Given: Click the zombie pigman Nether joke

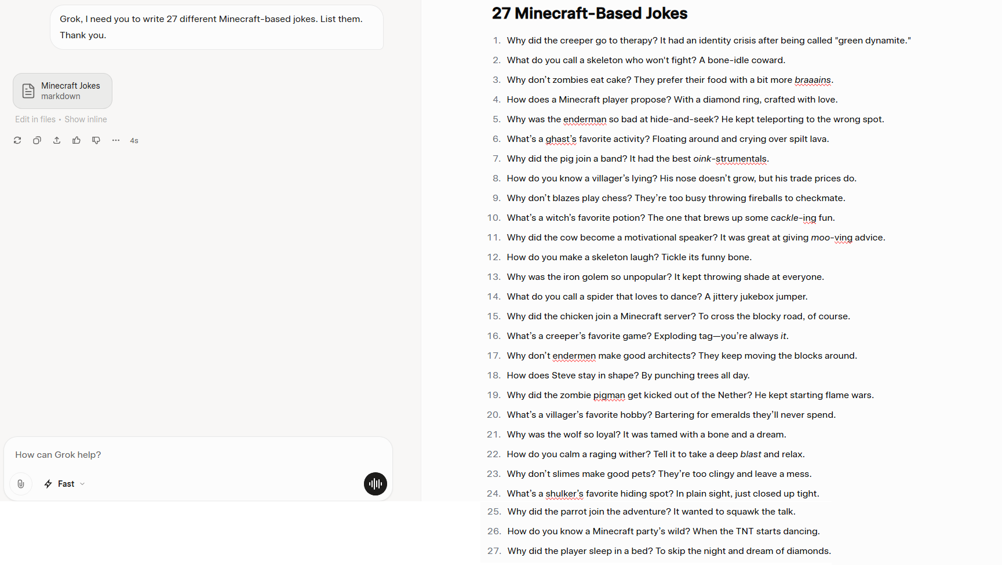Looking at the screenshot, I should click(690, 395).
